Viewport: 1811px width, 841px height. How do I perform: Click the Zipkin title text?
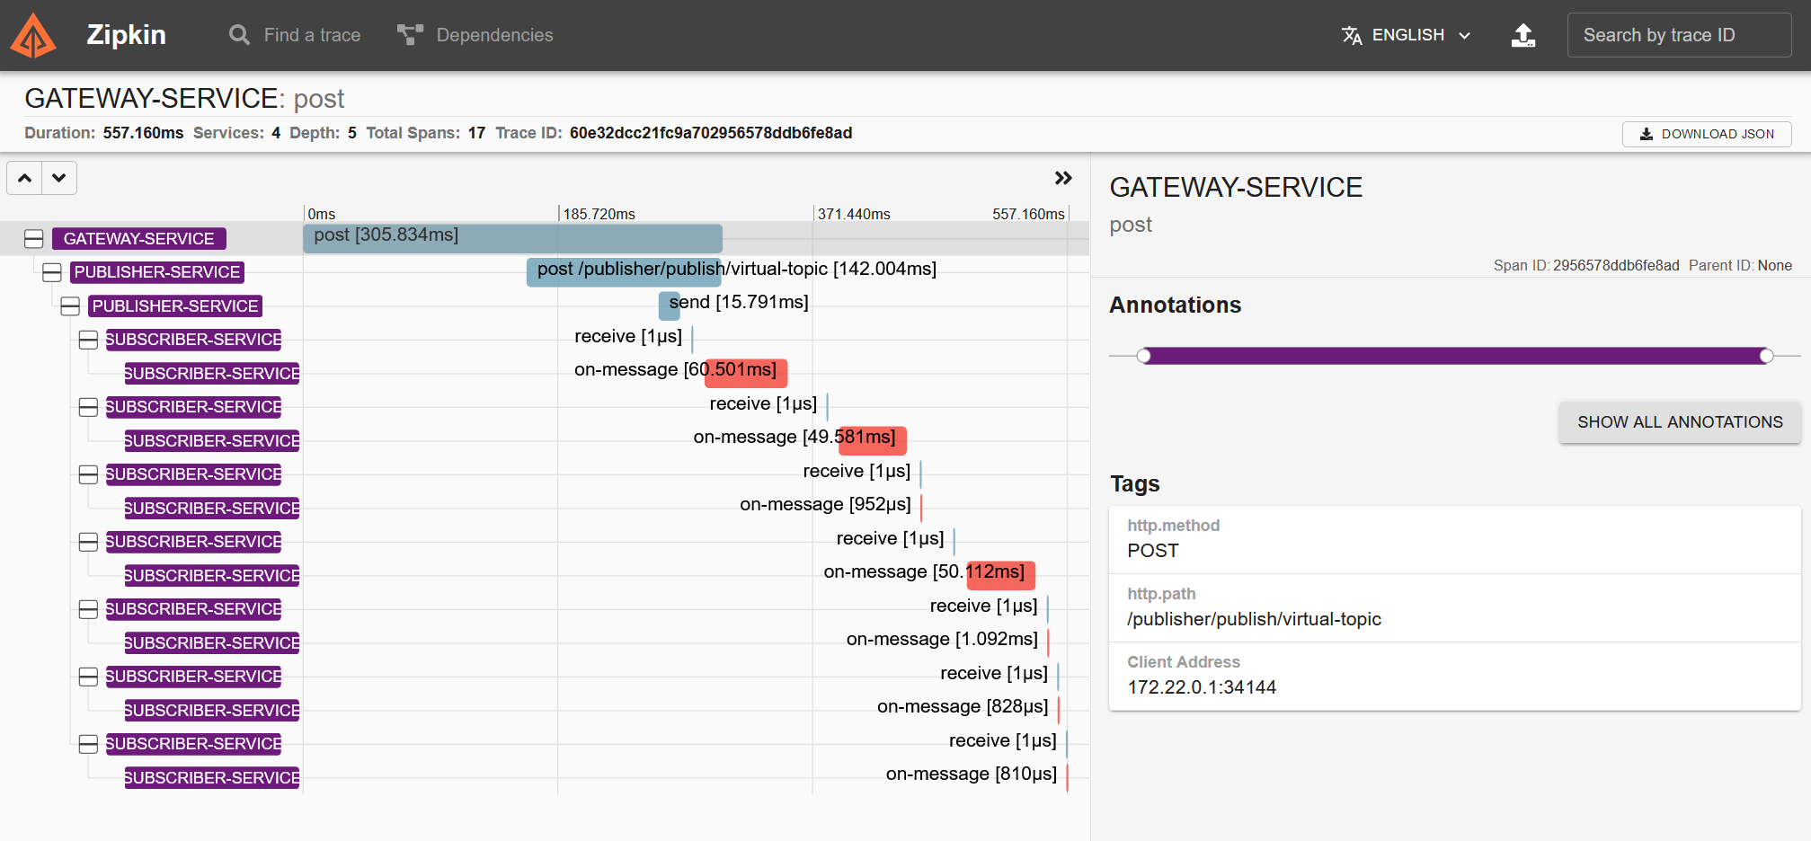point(126,35)
